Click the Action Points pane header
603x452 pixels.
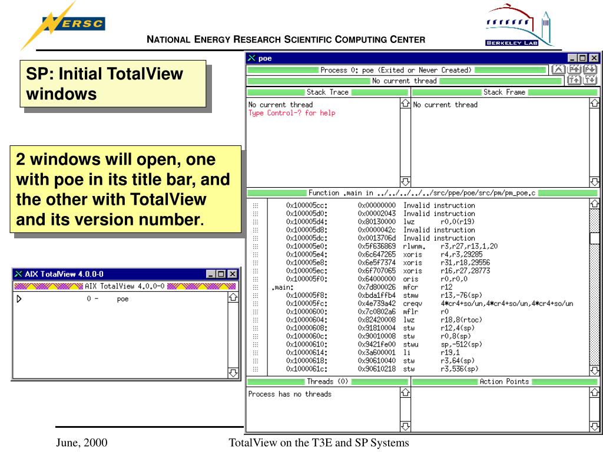(x=505, y=381)
